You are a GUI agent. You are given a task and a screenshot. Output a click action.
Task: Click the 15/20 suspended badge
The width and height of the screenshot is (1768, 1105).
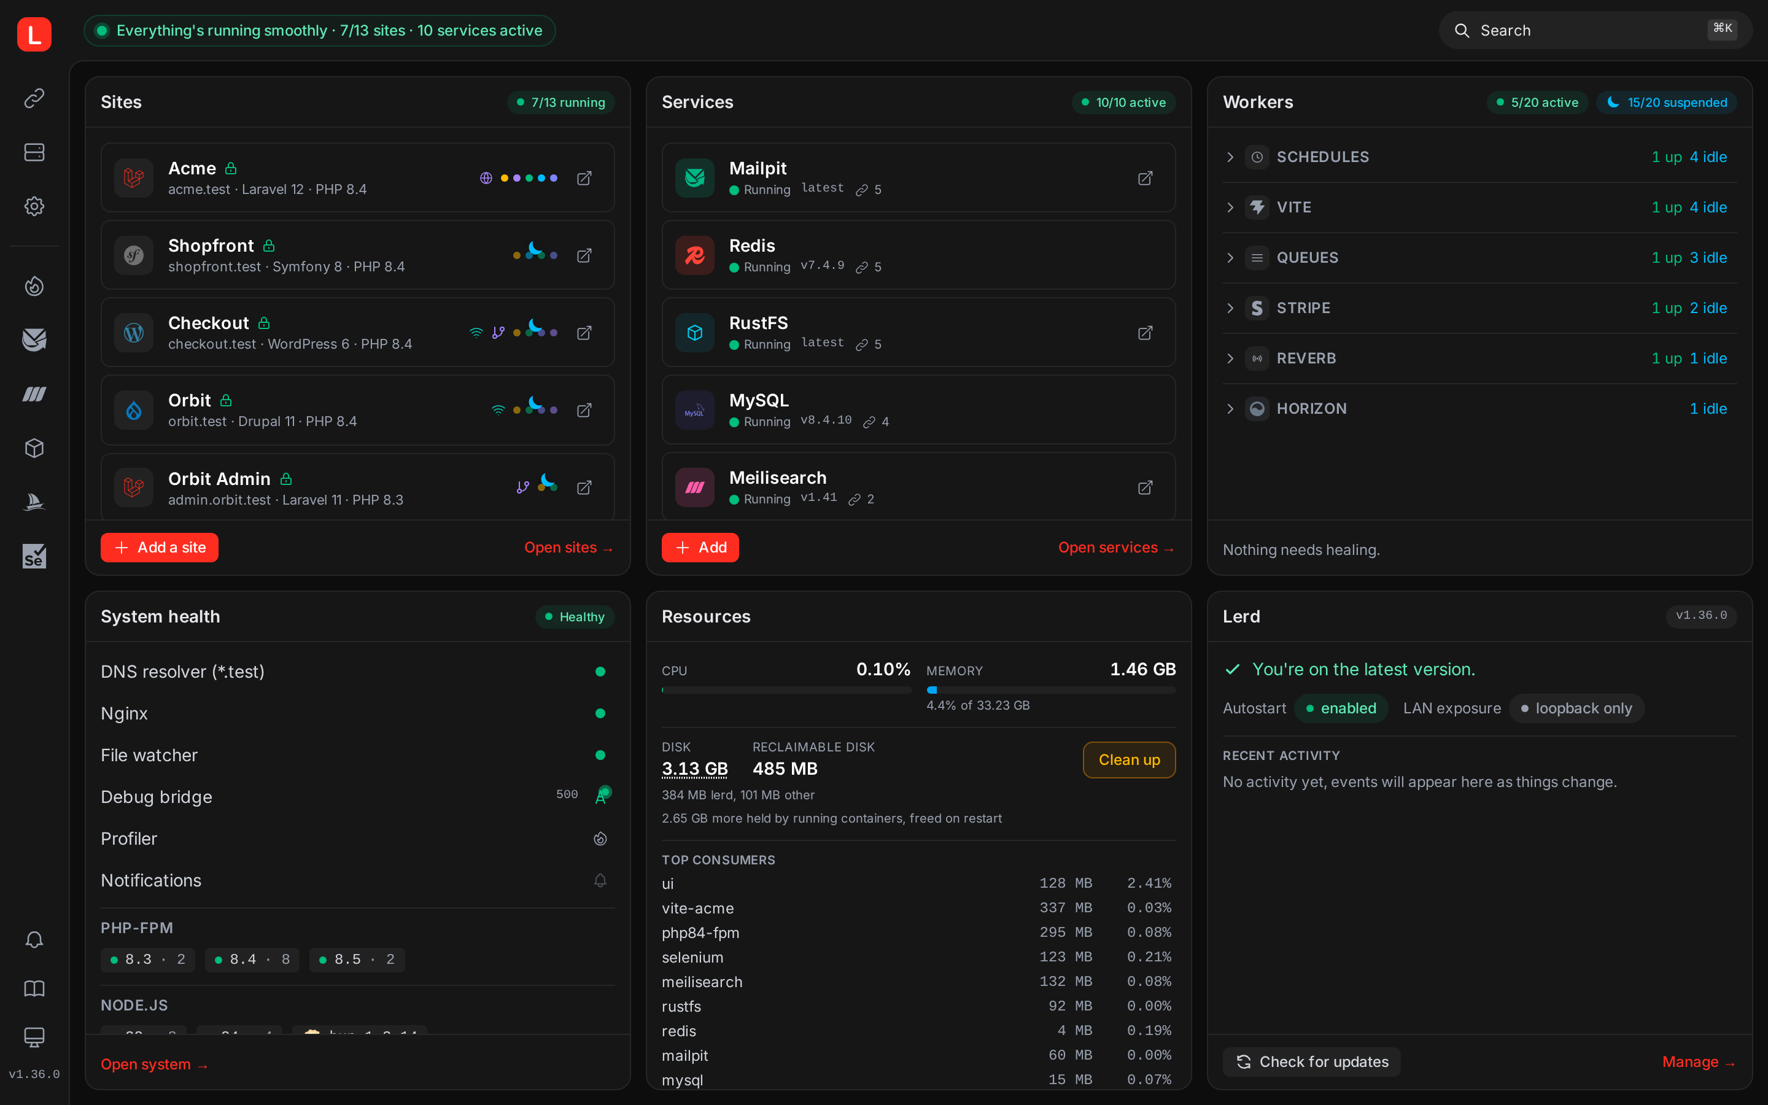tap(1667, 103)
